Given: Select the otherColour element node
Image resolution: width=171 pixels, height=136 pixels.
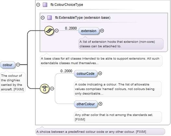Looking at the screenshot, I should [86, 104].
